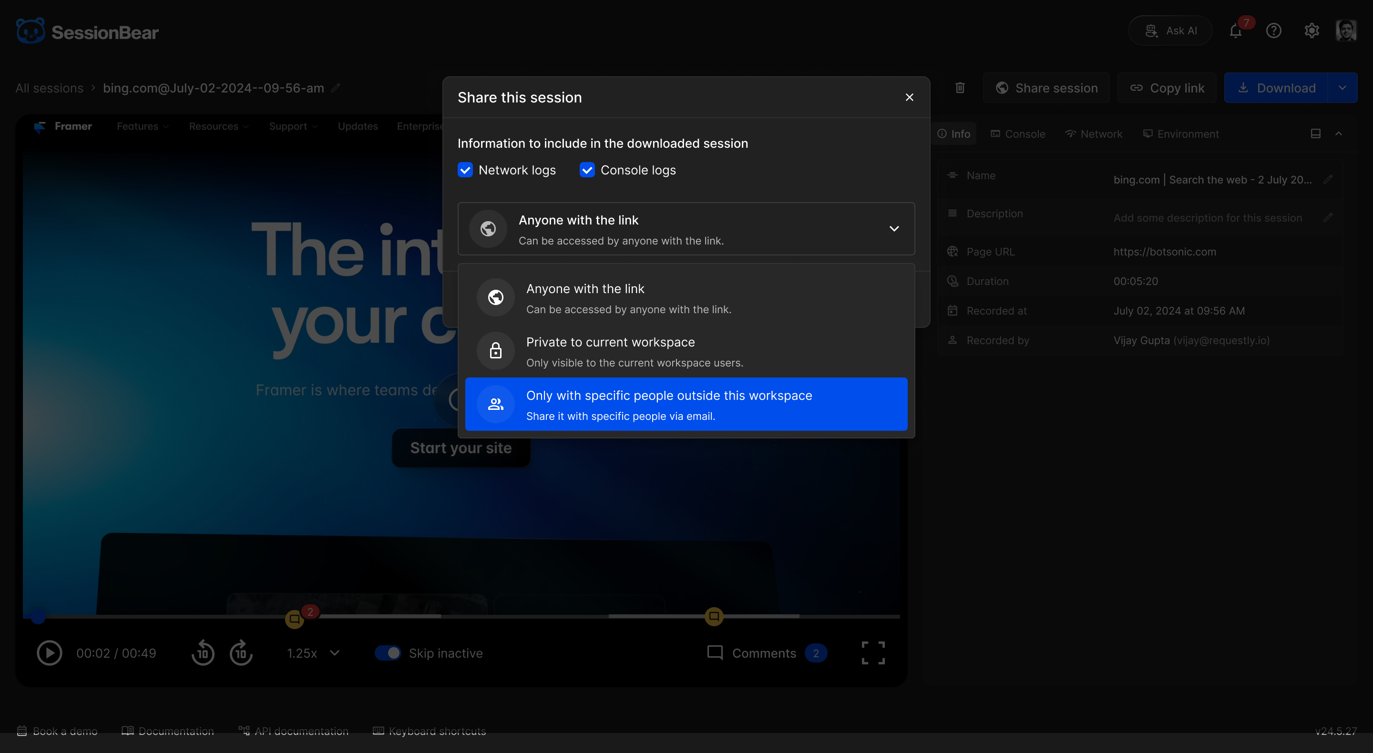Edit session title with pencil icon
1373x753 pixels.
point(335,88)
